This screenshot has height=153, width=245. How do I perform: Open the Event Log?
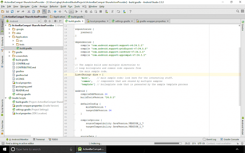coord(209,139)
